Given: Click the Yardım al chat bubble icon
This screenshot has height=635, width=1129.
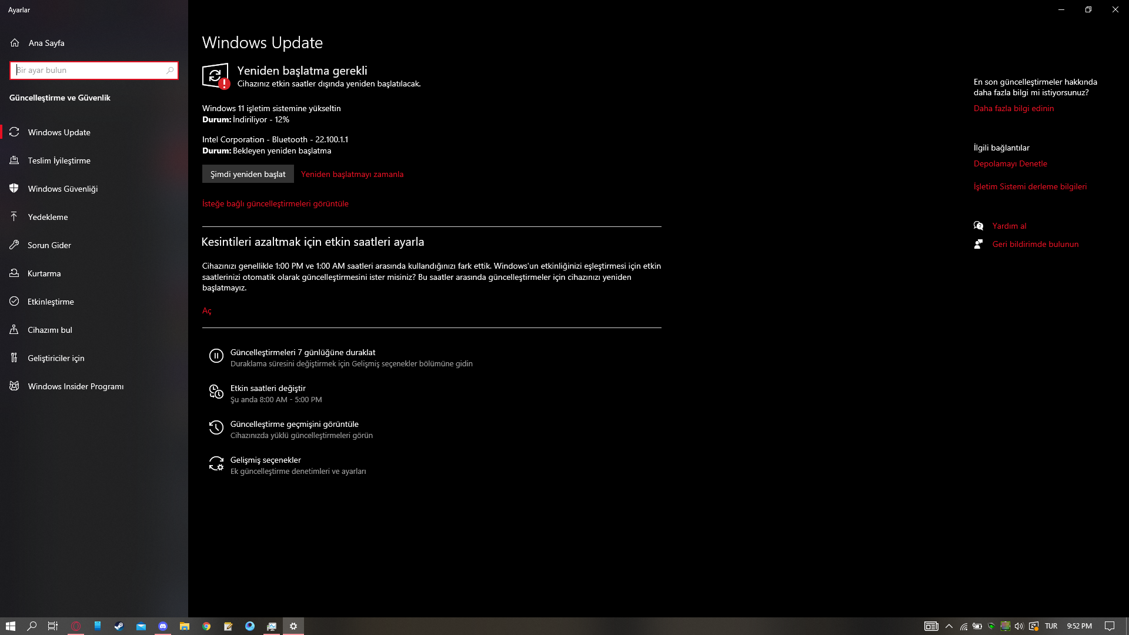Looking at the screenshot, I should tap(978, 226).
